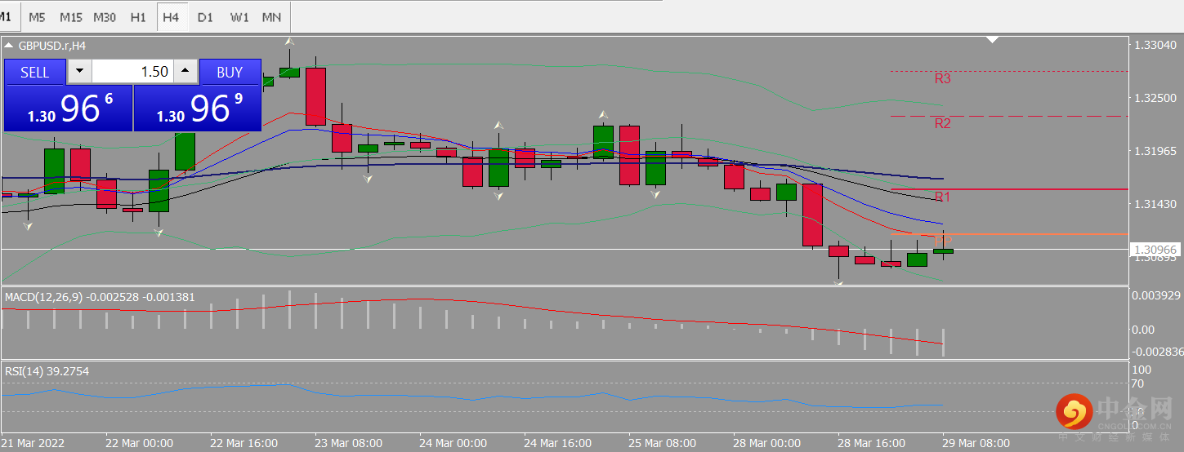Switch to MN monthly timeframe

[272, 16]
